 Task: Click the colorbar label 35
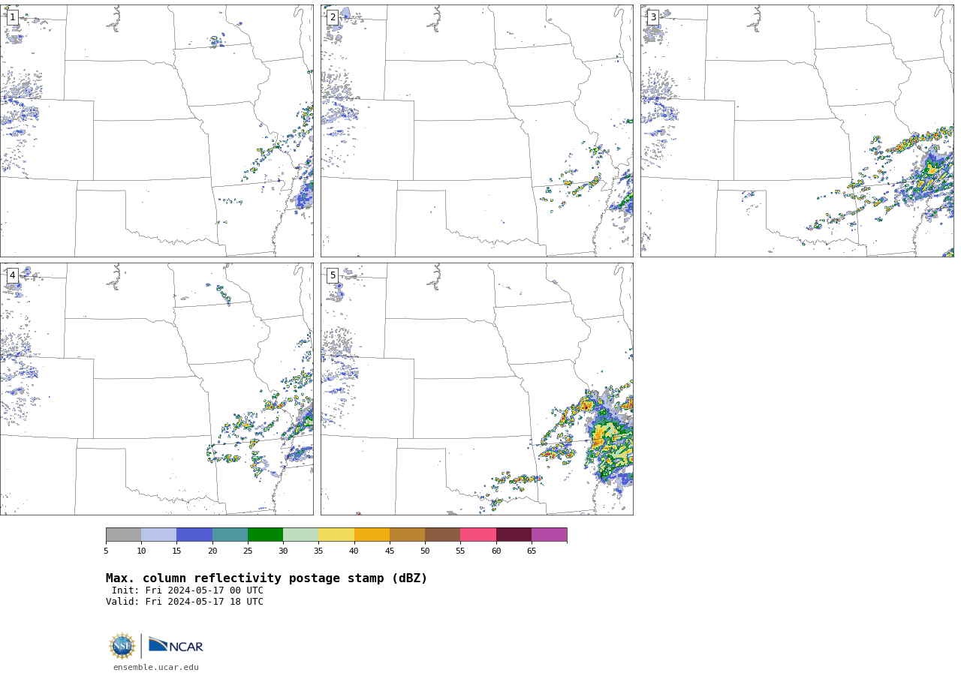318,551
